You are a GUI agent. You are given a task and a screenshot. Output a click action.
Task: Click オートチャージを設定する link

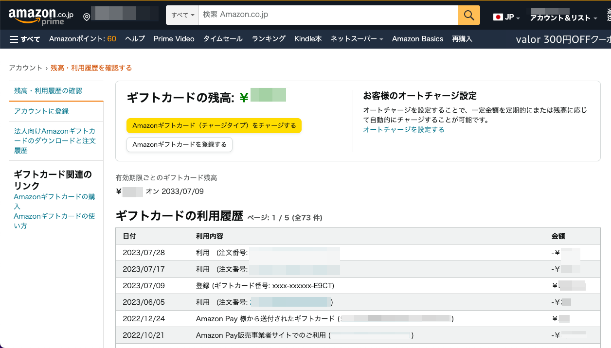pos(404,130)
